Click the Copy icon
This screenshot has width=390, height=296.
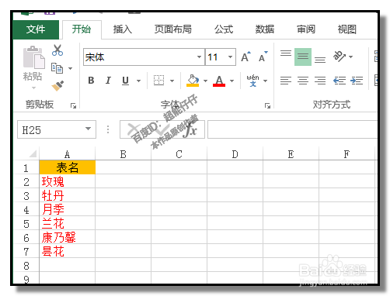(57, 68)
